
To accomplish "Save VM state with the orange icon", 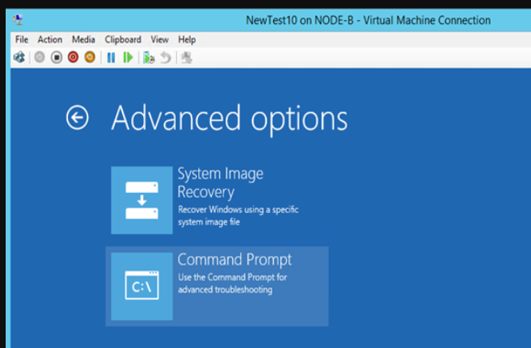I will pos(90,57).
